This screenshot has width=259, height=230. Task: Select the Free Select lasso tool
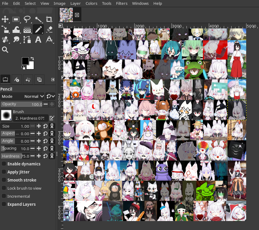27,19
